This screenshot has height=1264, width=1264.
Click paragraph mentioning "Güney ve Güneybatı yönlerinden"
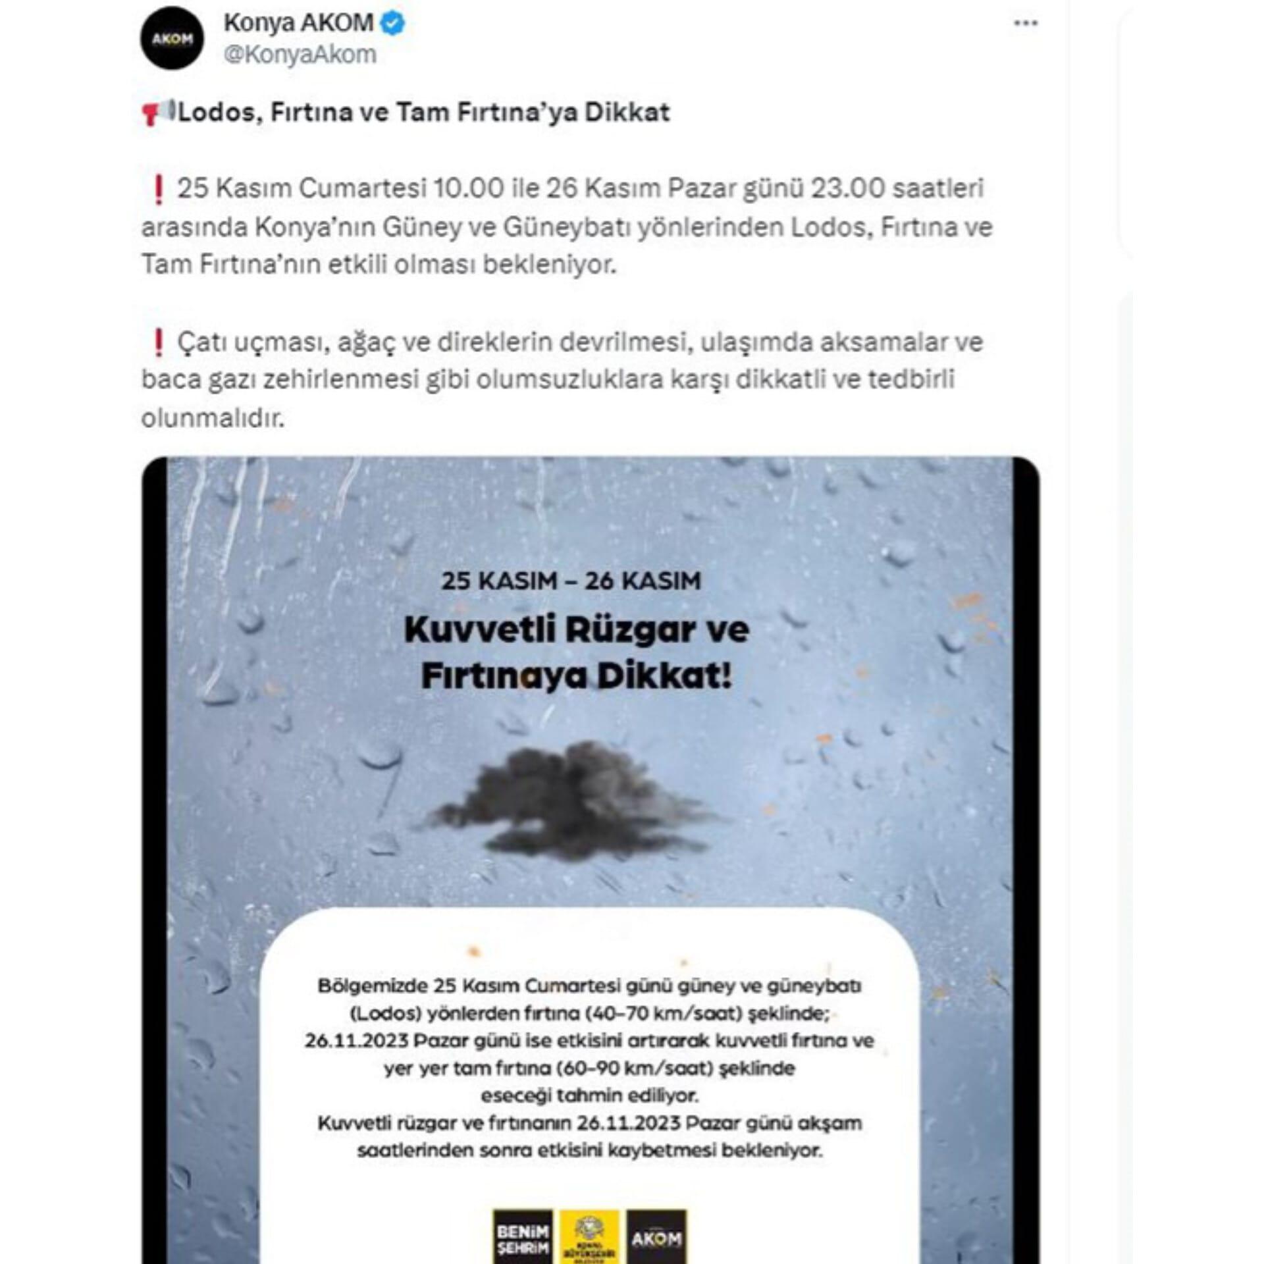point(567,226)
